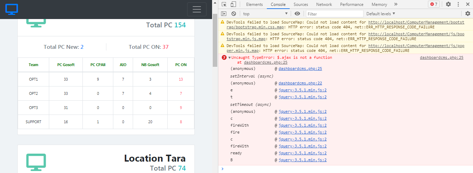Click OPT1 PC ON value 13
The height and width of the screenshot is (173, 473).
181,79
